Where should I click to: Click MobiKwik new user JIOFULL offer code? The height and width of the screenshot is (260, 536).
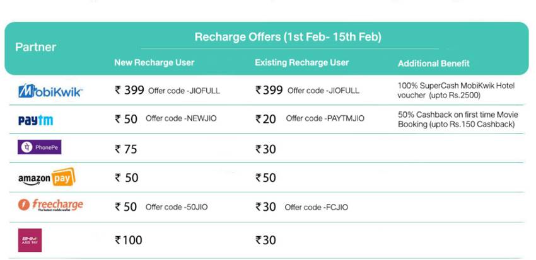184,91
